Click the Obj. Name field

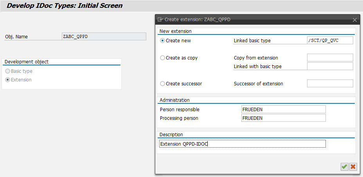pos(104,36)
